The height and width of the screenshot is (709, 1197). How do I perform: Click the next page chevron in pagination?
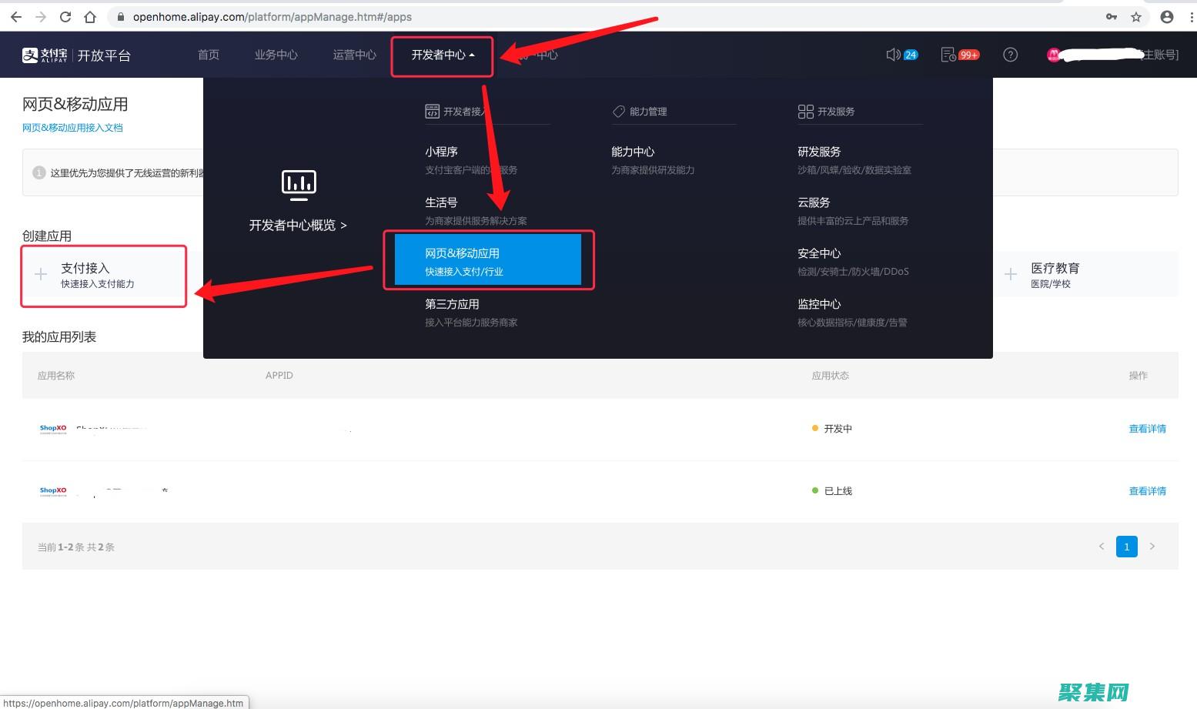[x=1152, y=546]
